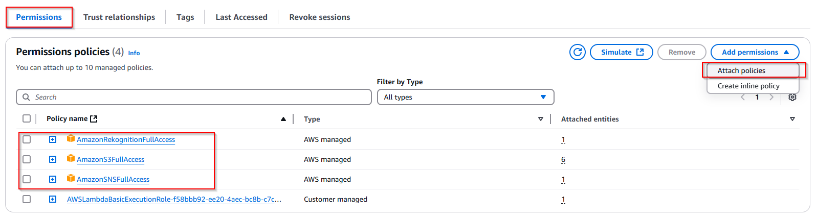The image size is (817, 217).
Task: Sort by Policy name ascending arrow
Action: coord(283,119)
